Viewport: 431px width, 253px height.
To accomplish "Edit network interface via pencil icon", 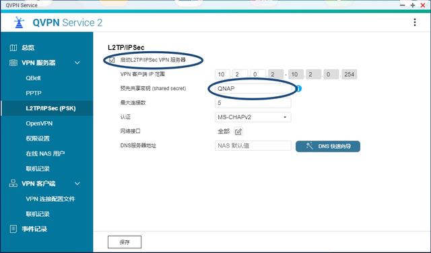I will [x=238, y=131].
